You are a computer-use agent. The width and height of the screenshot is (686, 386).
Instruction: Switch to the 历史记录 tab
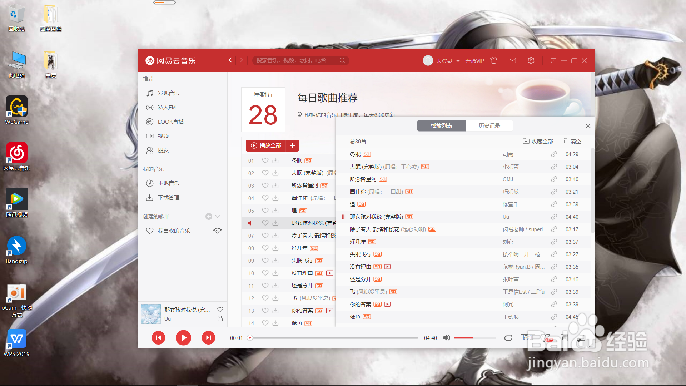(489, 126)
